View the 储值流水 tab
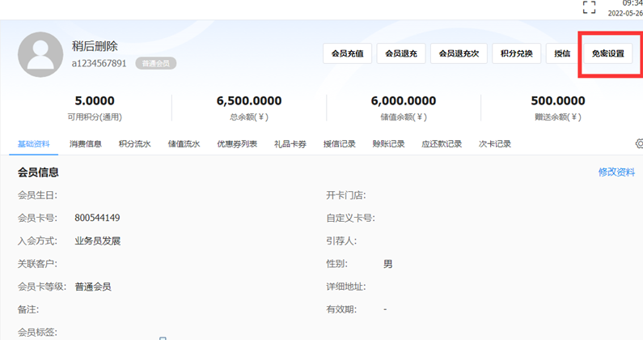The image size is (643, 340). 184,144
